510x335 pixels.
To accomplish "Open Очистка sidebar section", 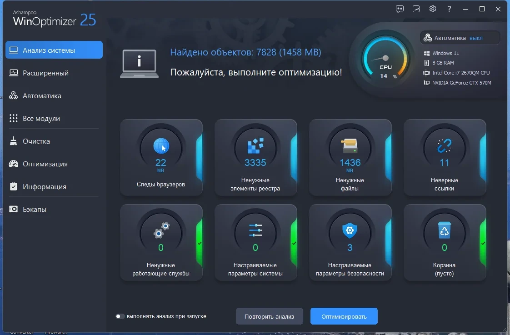I will (54, 141).
